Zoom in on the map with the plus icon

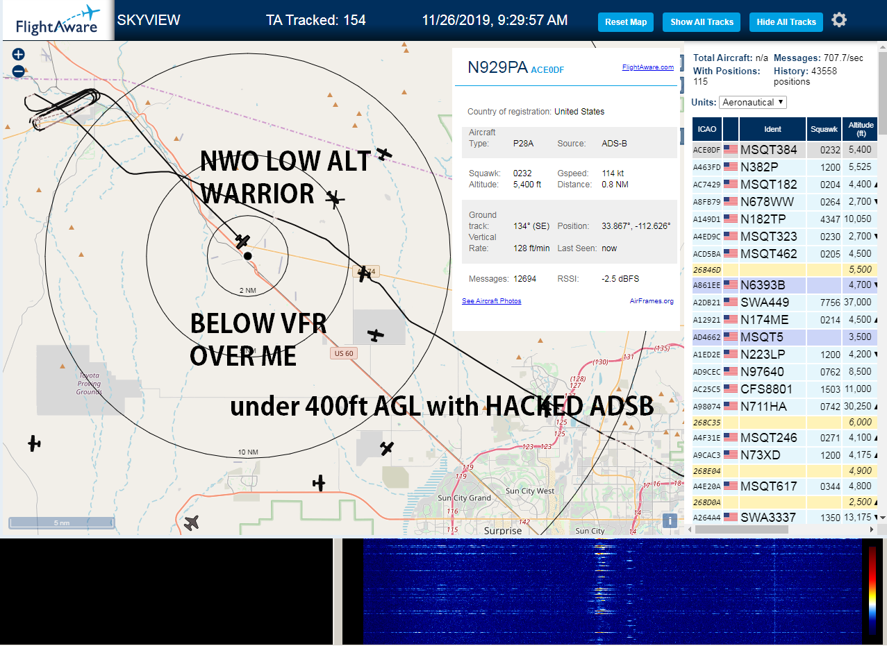(x=19, y=54)
